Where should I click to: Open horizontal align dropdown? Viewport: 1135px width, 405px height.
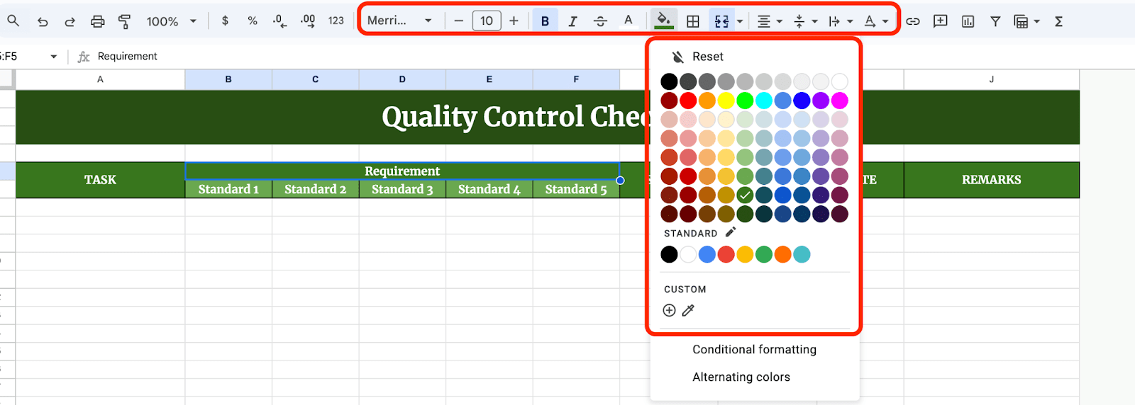(770, 21)
